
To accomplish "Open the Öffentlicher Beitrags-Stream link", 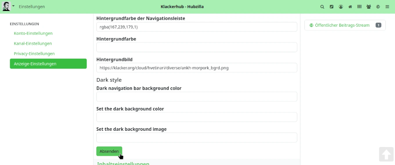I will click(342, 25).
